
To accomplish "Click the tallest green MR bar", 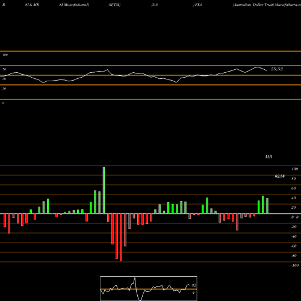I will (x=104, y=190).
